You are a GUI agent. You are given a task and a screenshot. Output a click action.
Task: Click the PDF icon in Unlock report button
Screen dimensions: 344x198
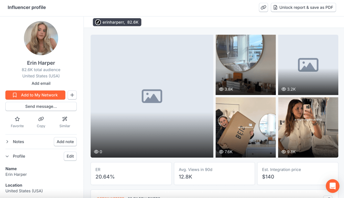click(x=275, y=7)
